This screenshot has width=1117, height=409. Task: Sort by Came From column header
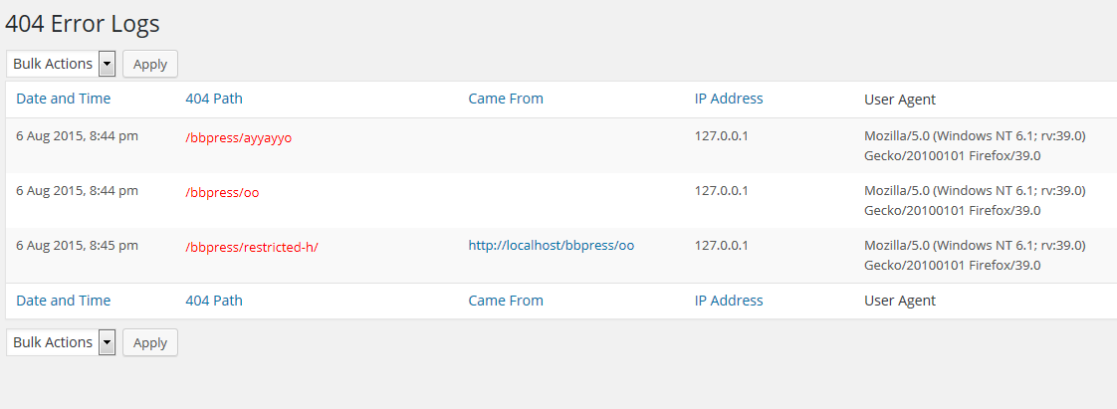pos(506,100)
